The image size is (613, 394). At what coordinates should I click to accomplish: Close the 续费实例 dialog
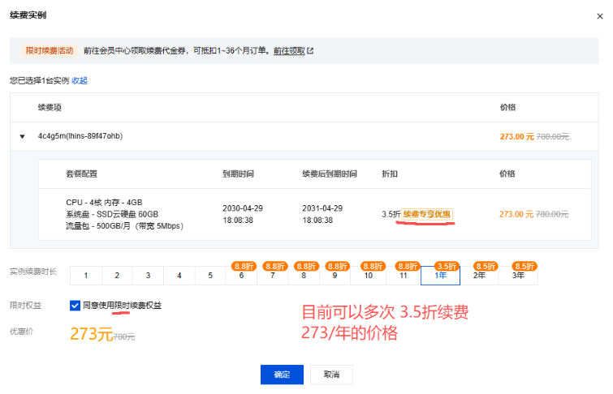pyautogui.click(x=598, y=15)
